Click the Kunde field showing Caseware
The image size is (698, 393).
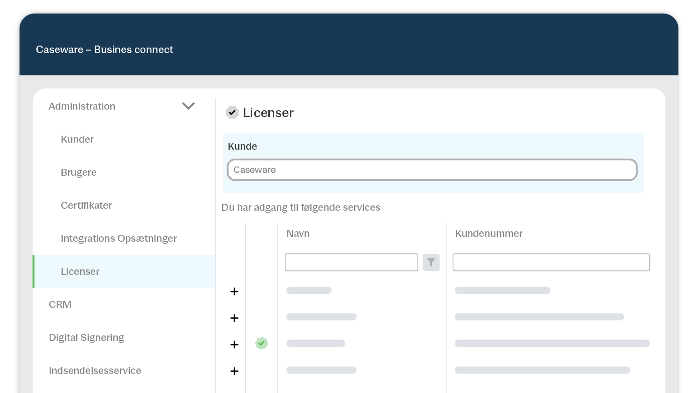tap(432, 170)
